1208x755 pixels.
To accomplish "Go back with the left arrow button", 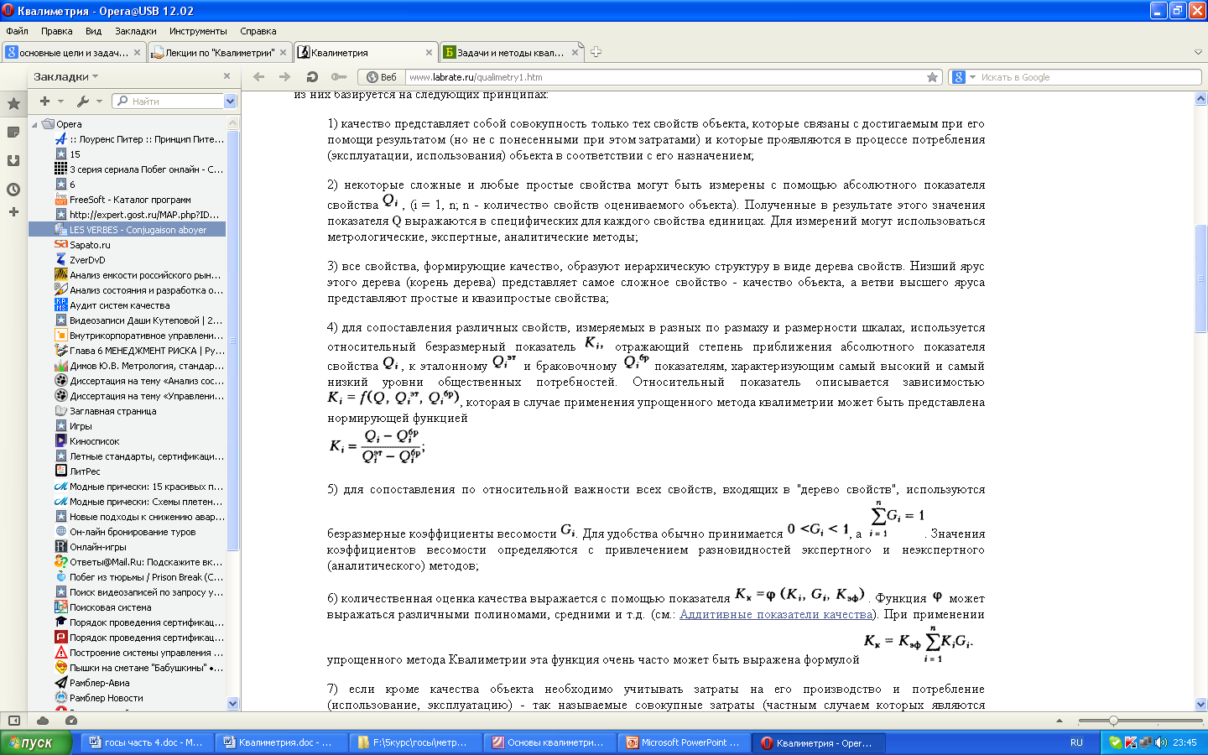I will (x=259, y=76).
